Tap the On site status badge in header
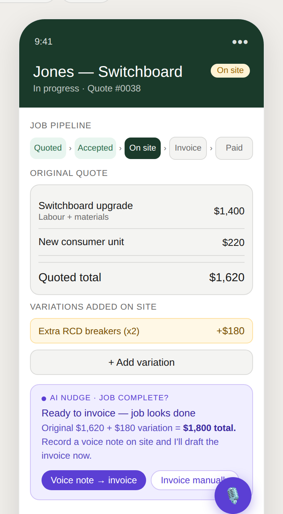283x514 pixels. (230, 71)
